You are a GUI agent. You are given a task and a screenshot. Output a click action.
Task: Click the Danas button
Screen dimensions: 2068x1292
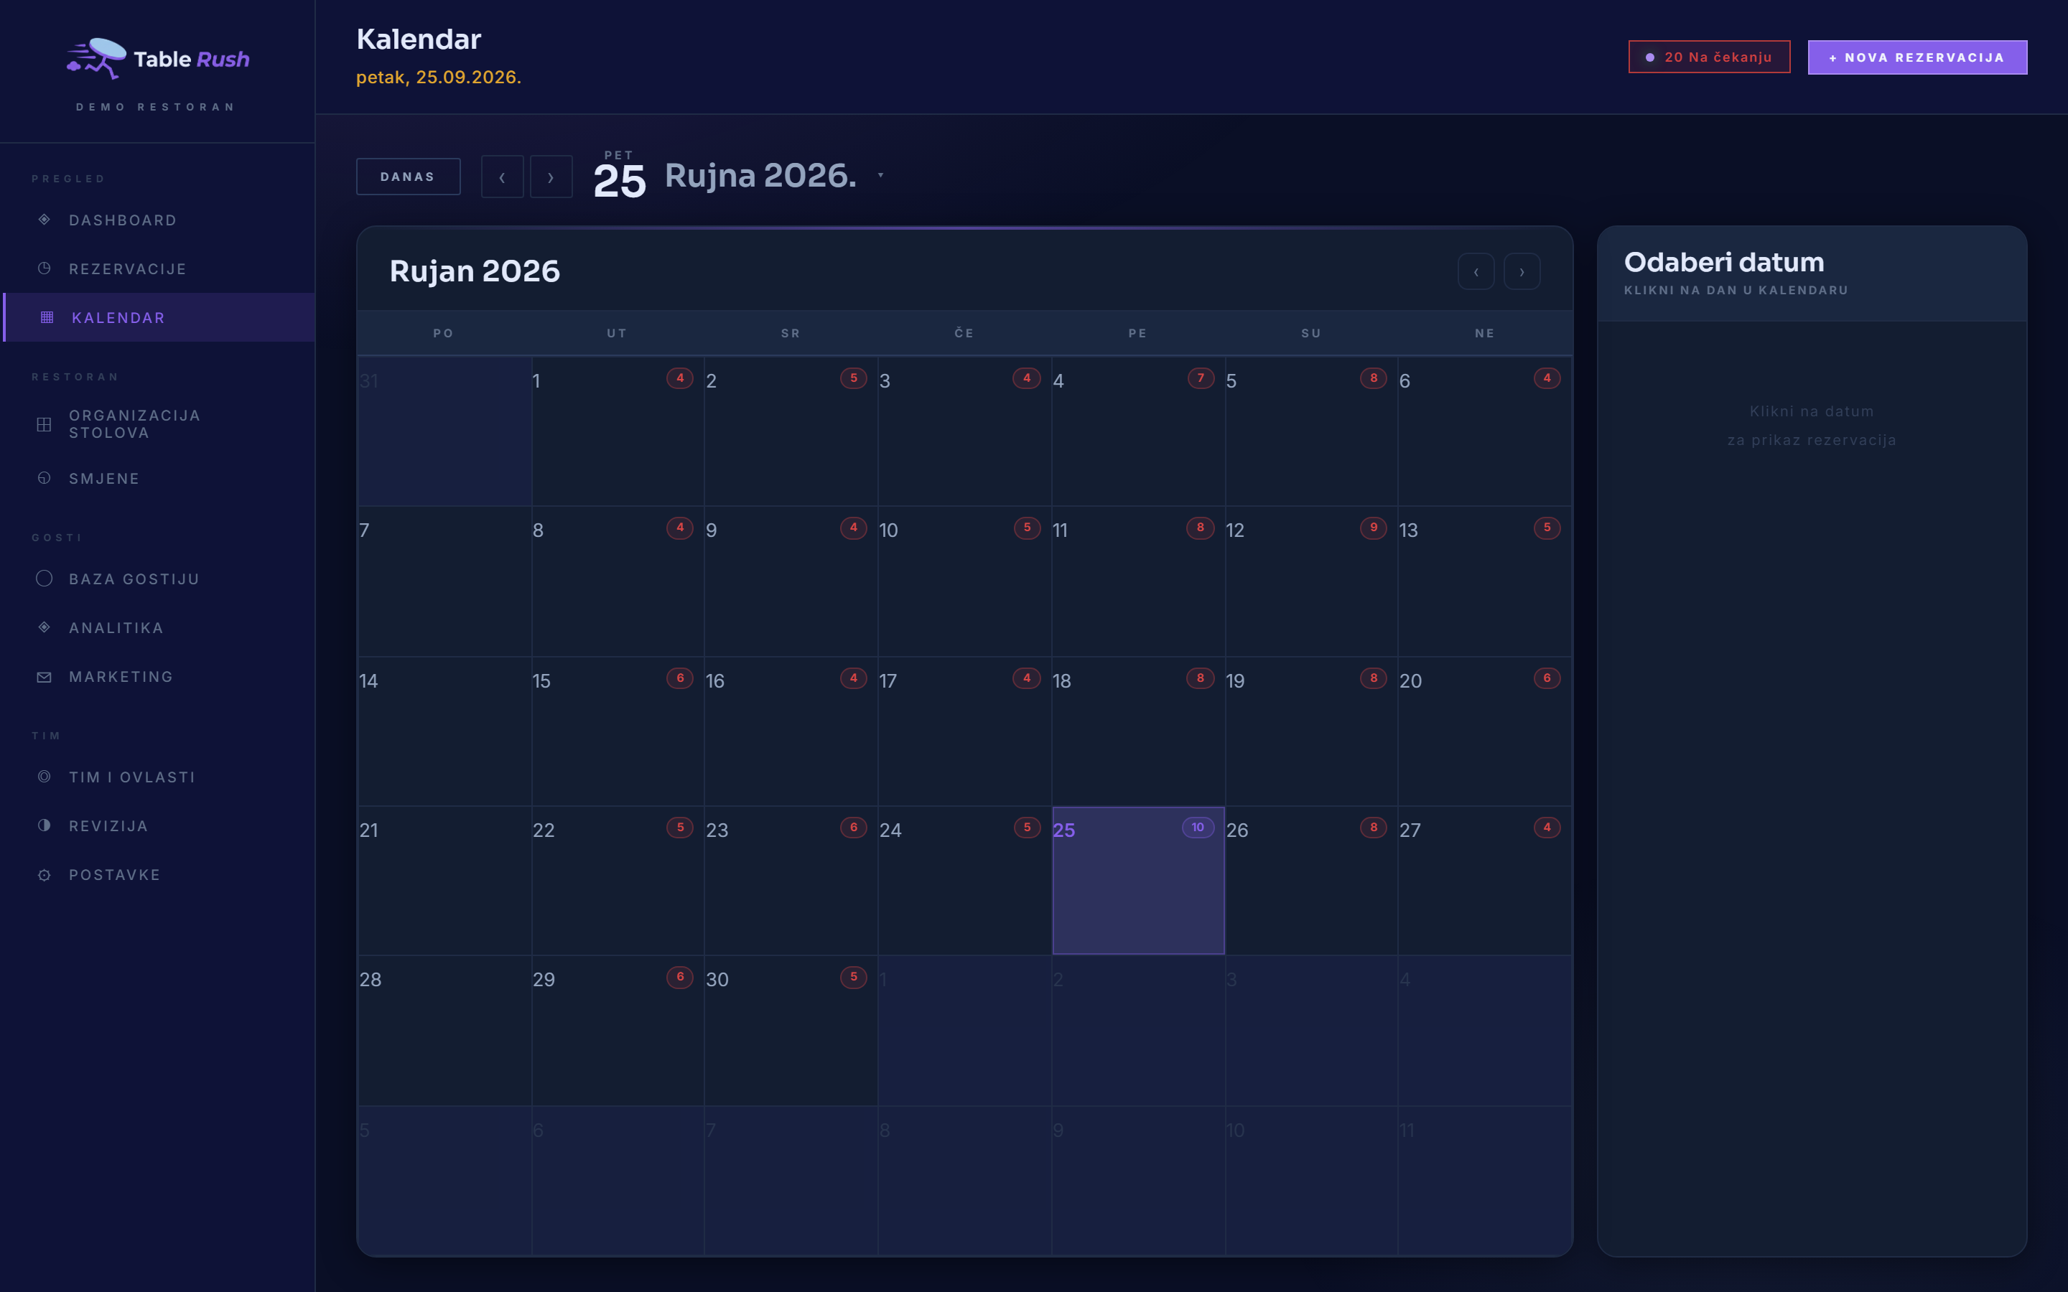(x=409, y=177)
